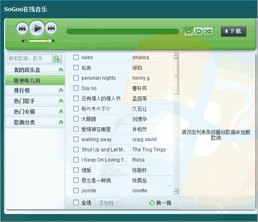Click artist name roxette

(x=139, y=191)
